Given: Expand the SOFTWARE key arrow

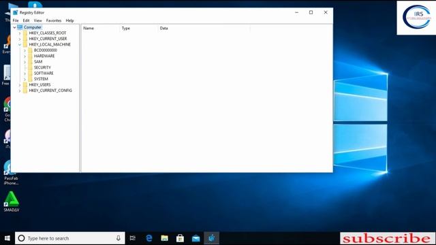Looking at the screenshot, I should pyautogui.click(x=25, y=73).
